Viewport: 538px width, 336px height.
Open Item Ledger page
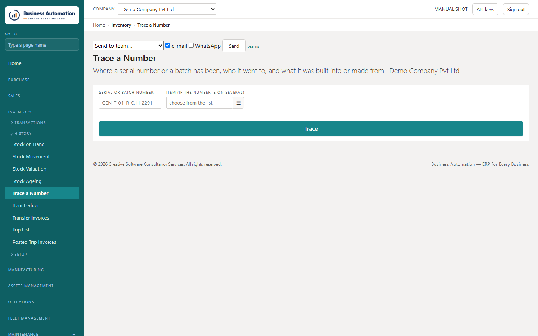pos(42,205)
